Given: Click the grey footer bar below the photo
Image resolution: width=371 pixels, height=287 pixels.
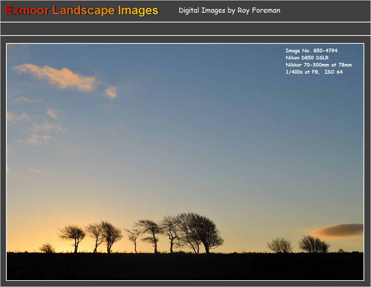Looking at the screenshot, I should point(185,283).
